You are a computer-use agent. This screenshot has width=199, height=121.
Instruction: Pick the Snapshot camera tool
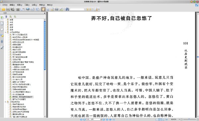57,9
